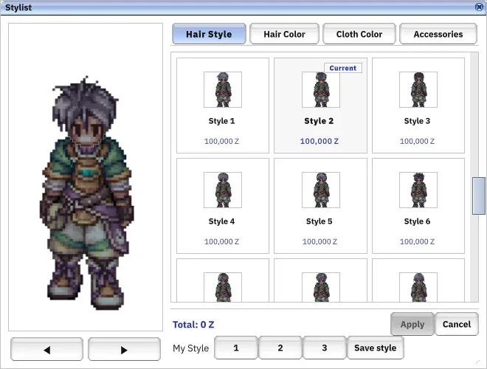Select the Style 6 hair thumbnail
This screenshot has height=369, width=487.
pos(418,190)
